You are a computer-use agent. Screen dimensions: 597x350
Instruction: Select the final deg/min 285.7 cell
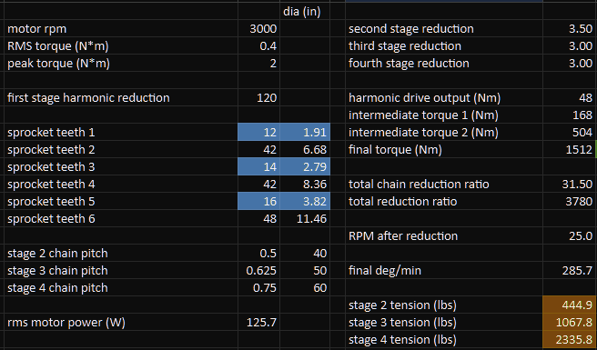(570, 271)
